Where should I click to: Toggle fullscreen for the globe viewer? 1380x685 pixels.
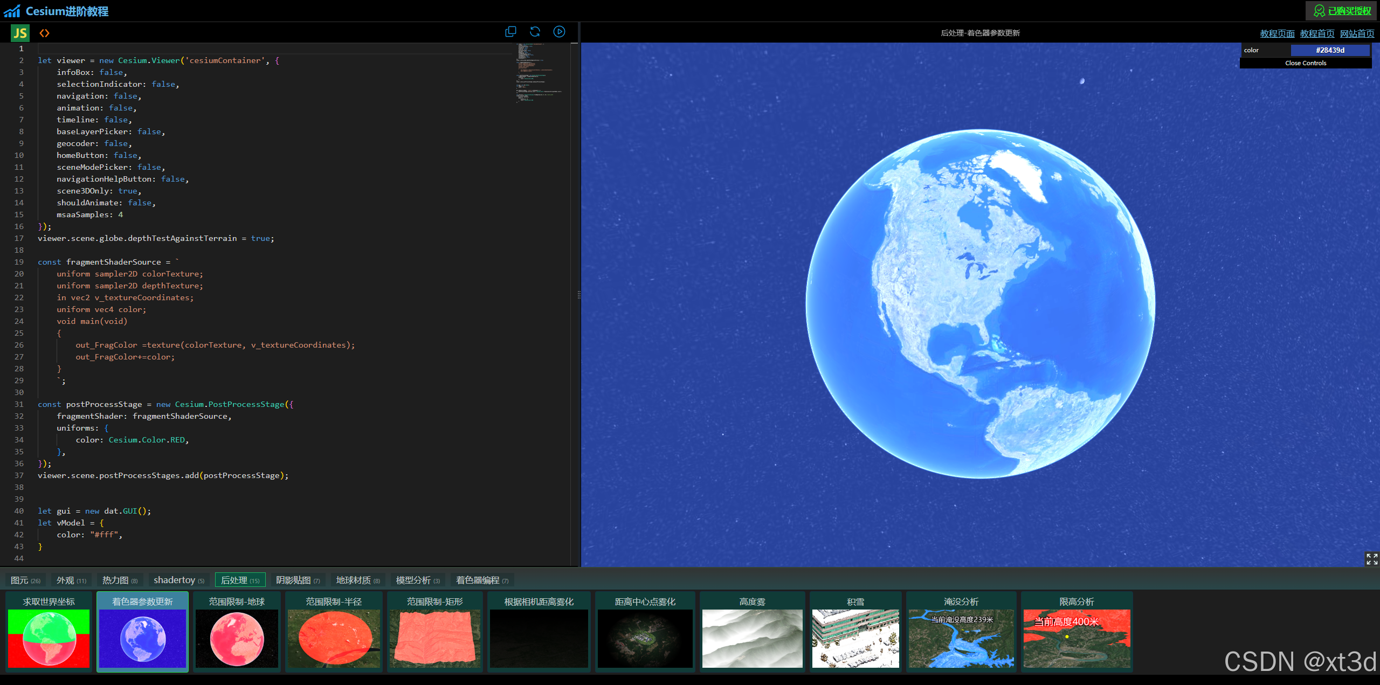(x=1371, y=558)
